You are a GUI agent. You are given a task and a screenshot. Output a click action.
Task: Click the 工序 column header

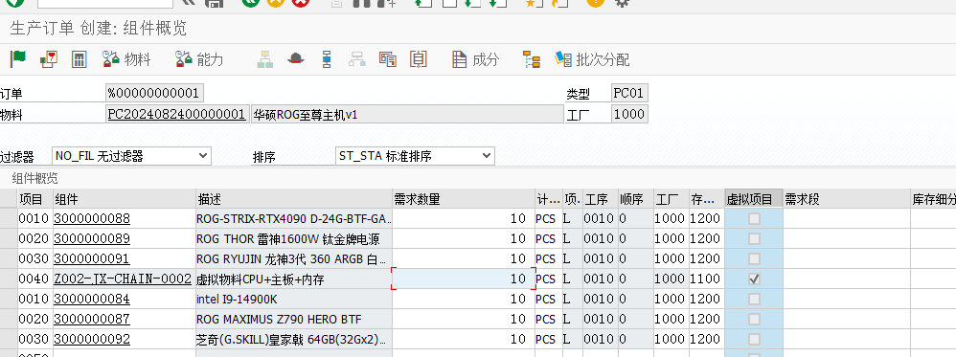tap(600, 199)
